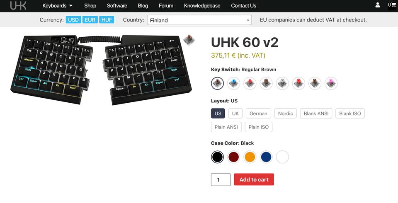Open the shopping cart icon
The image size is (398, 203).
tap(392, 5)
